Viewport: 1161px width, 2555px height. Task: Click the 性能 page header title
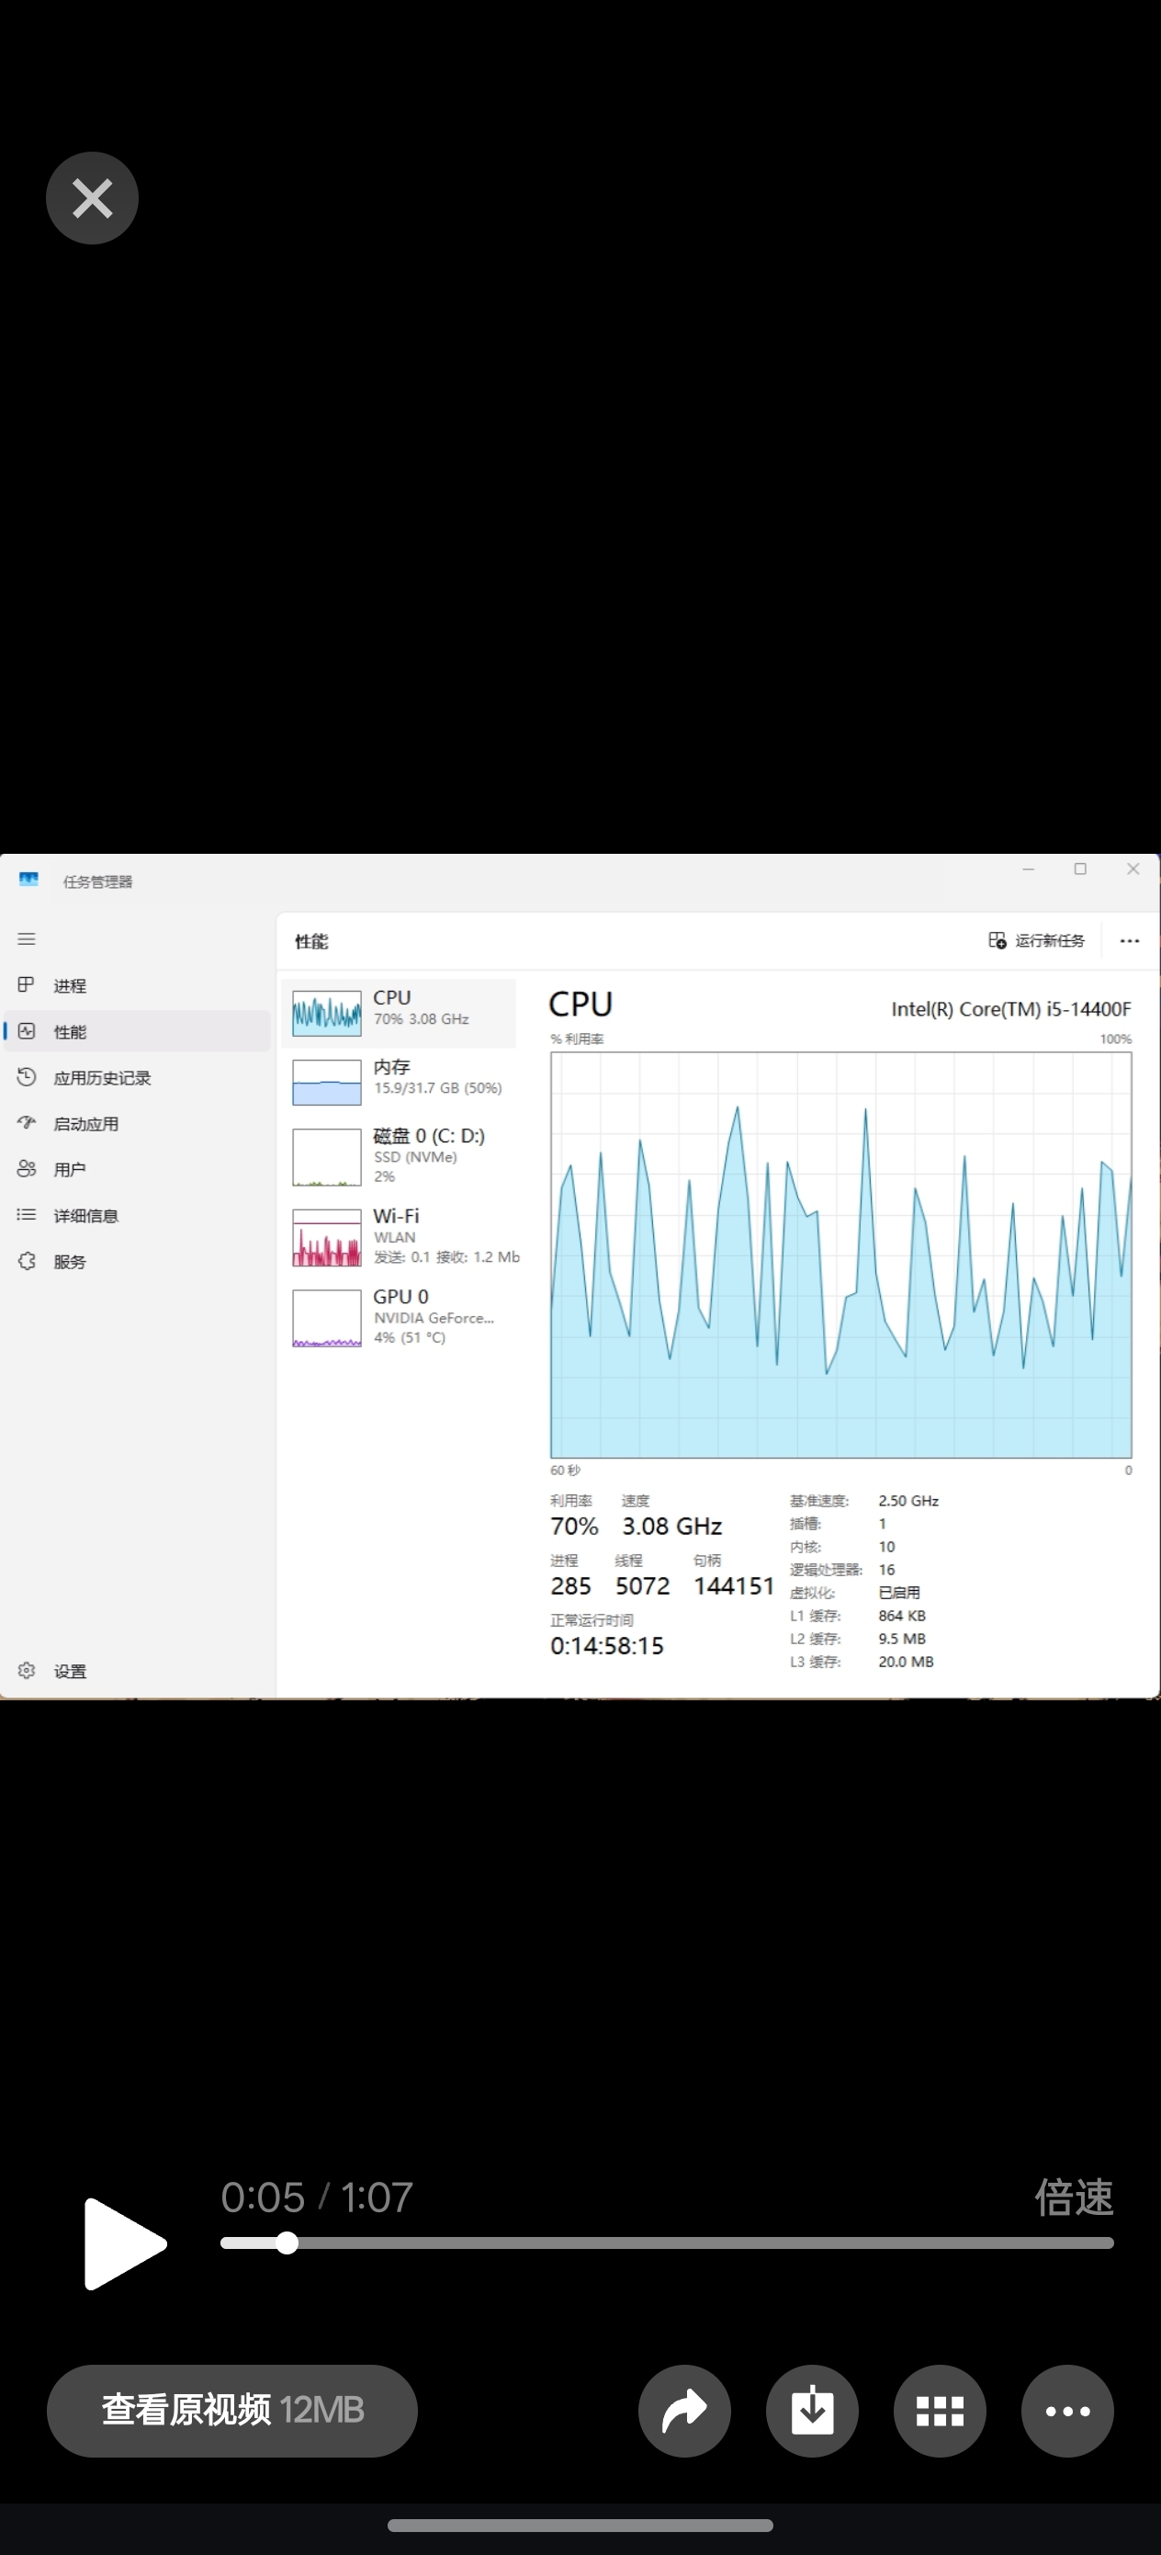(x=311, y=941)
